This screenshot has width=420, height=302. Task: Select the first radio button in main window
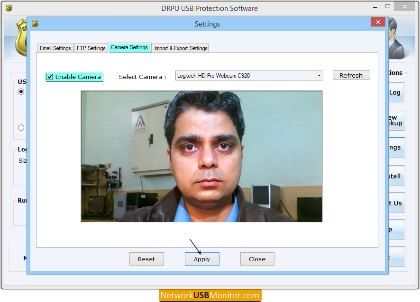(21, 92)
